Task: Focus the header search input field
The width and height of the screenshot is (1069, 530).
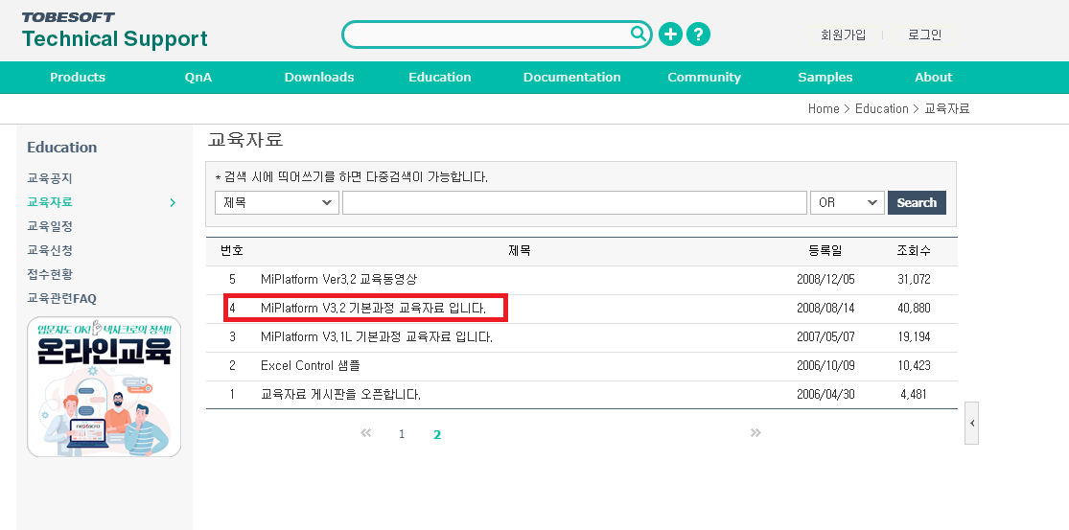Action: tap(487, 35)
